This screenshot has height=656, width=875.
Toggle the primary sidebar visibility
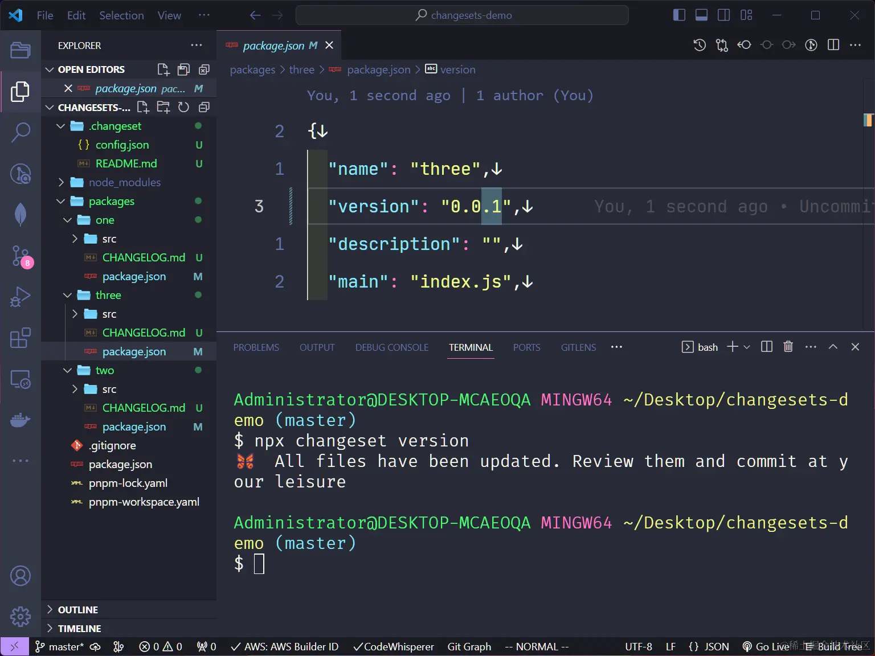click(x=679, y=15)
